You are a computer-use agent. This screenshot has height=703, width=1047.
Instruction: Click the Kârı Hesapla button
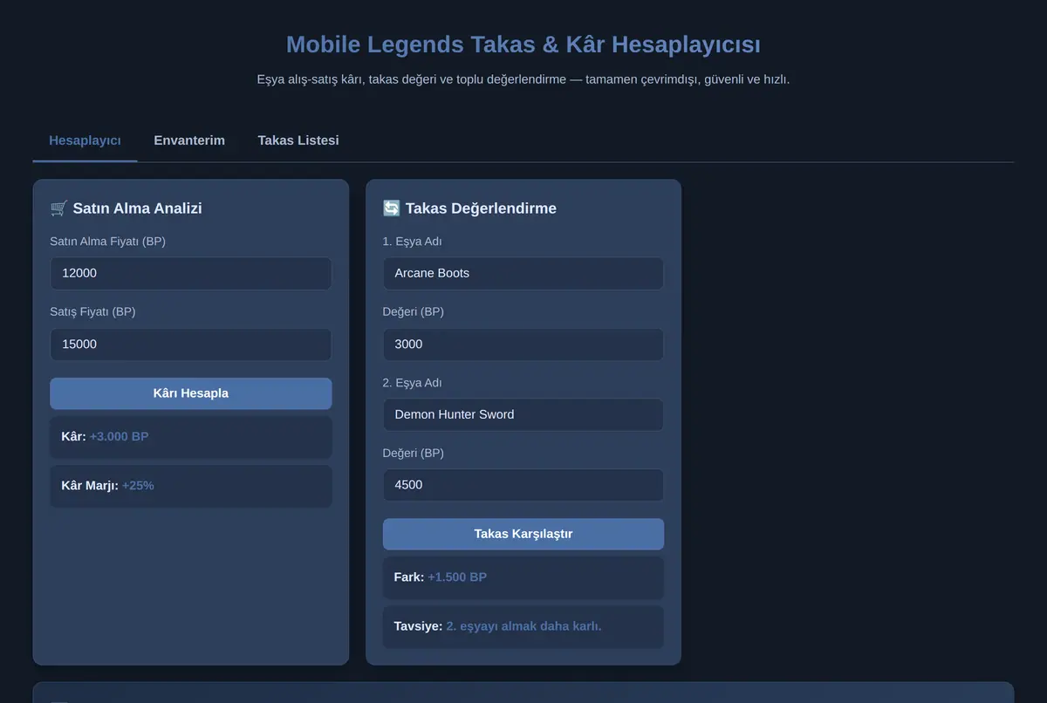click(191, 393)
